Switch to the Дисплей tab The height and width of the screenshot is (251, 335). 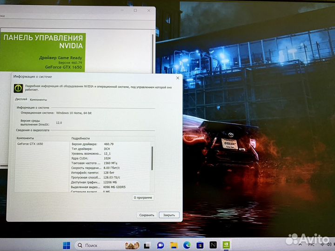pyautogui.click(x=21, y=99)
